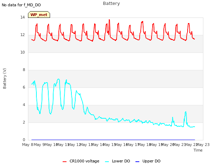Toggle the Lower DO legend entry
The image size is (224, 168).
tap(118, 161)
